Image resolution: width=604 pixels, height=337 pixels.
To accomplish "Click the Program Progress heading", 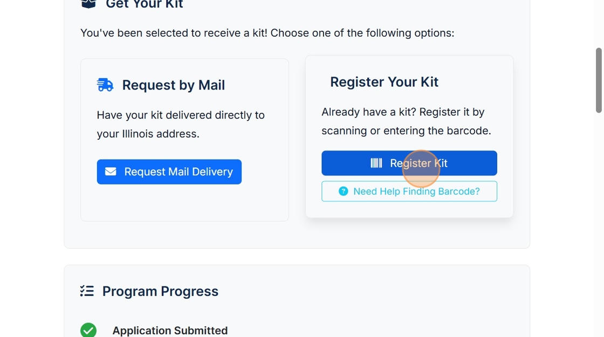I will click(160, 291).
